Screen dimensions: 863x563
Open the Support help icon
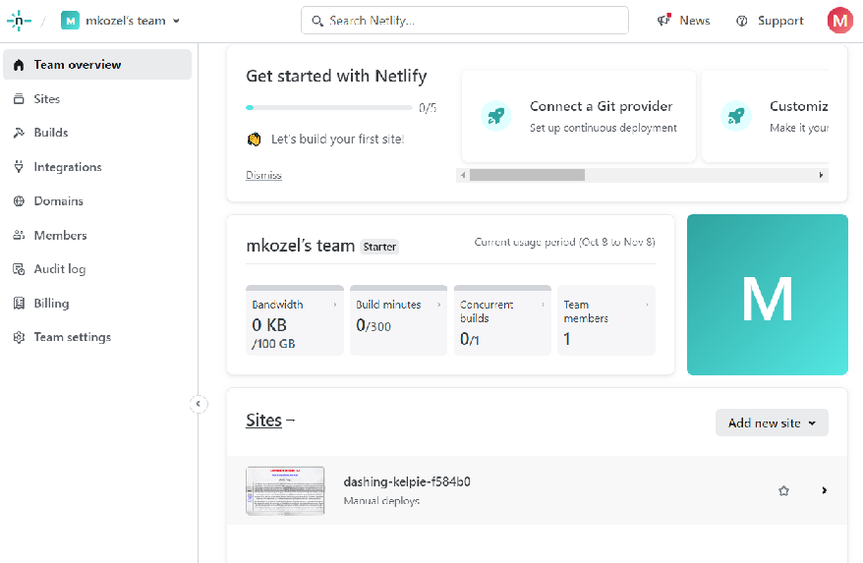coord(742,21)
